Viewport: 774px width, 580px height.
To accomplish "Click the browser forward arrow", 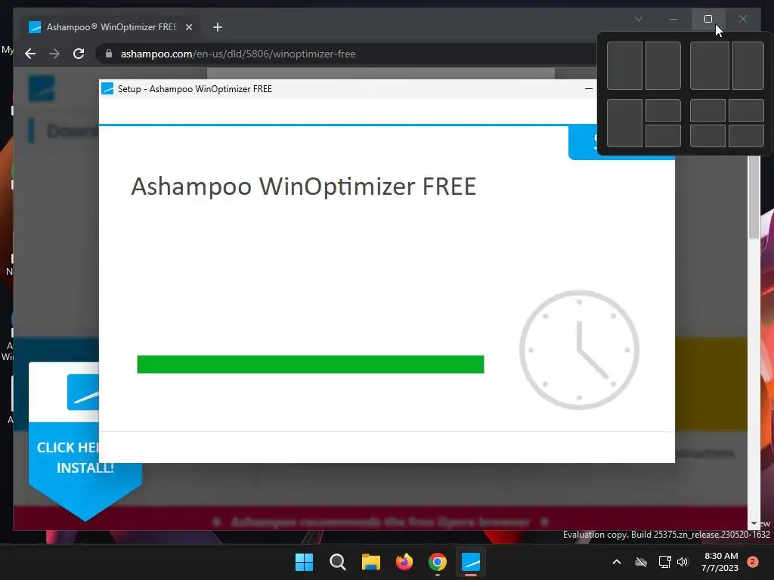I will point(54,54).
